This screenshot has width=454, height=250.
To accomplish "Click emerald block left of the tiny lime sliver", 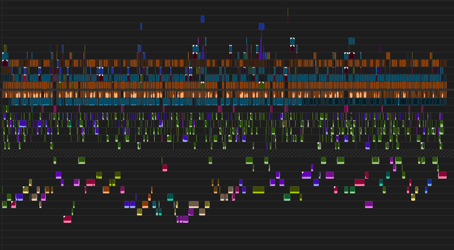I will pyautogui.click(x=287, y=197).
